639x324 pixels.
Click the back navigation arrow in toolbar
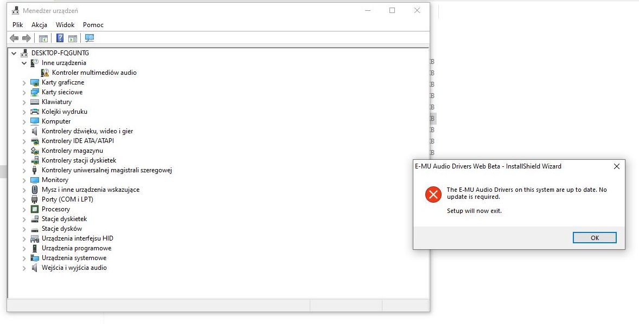[x=14, y=38]
